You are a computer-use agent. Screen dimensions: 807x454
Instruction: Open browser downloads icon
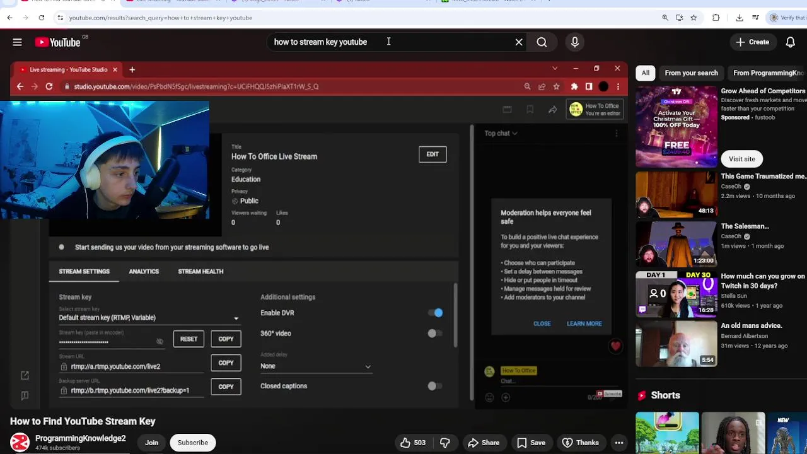tap(740, 18)
